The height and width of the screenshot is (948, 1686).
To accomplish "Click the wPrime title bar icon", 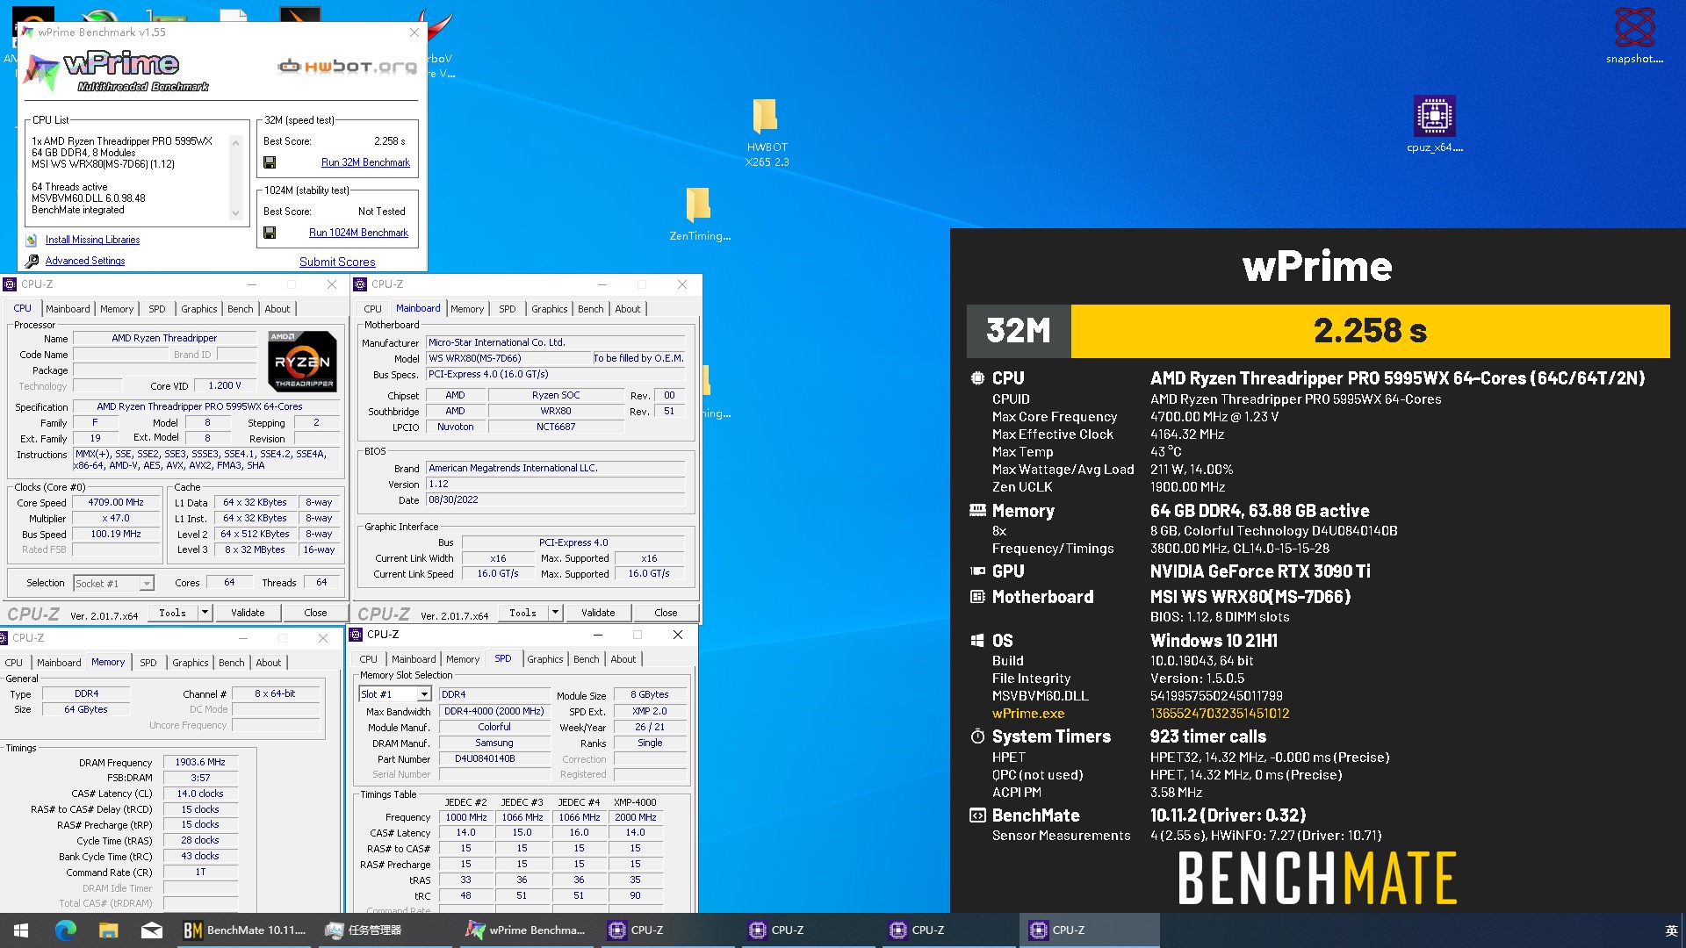I will (x=27, y=32).
